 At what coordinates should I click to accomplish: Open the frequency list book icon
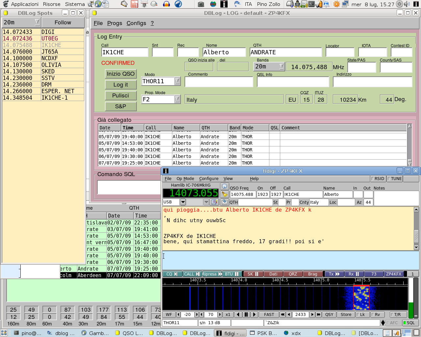[x=214, y=202]
